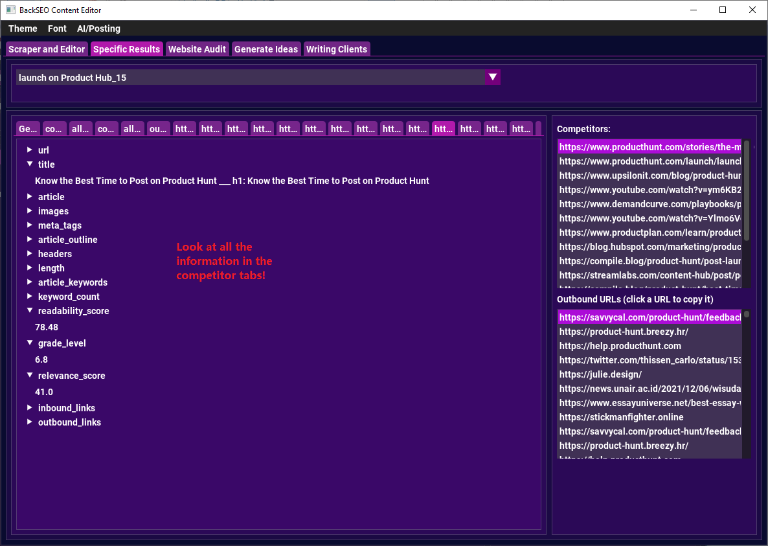Switch to the Writing Clients tab
This screenshot has width=768, height=546.
(337, 49)
